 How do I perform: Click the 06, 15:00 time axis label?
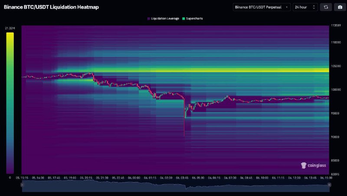click(326, 178)
